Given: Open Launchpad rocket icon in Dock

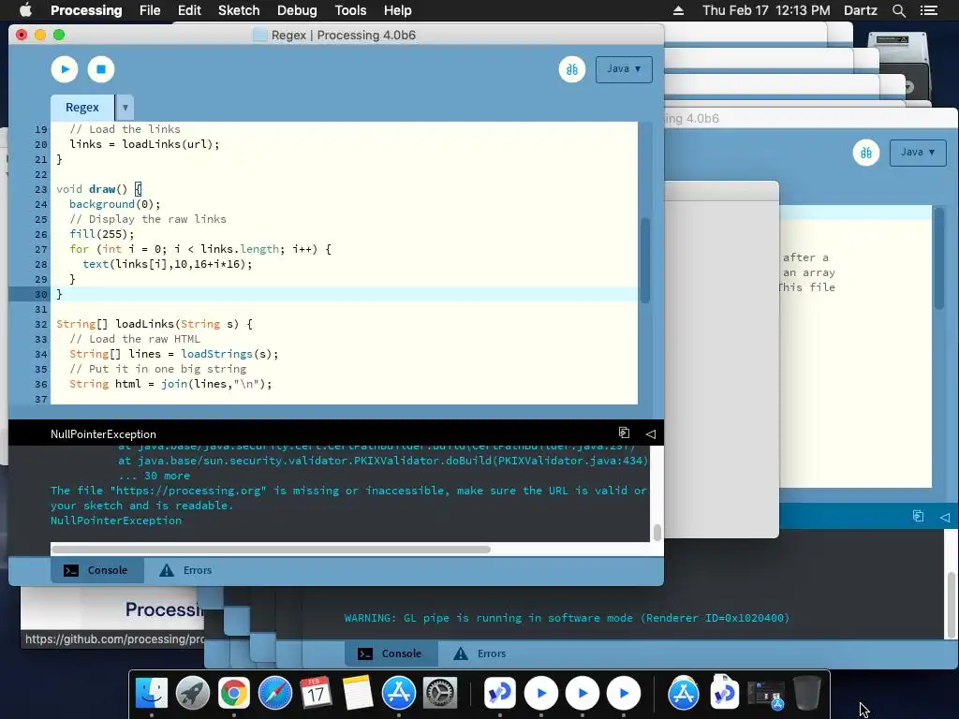Looking at the screenshot, I should pos(193,694).
